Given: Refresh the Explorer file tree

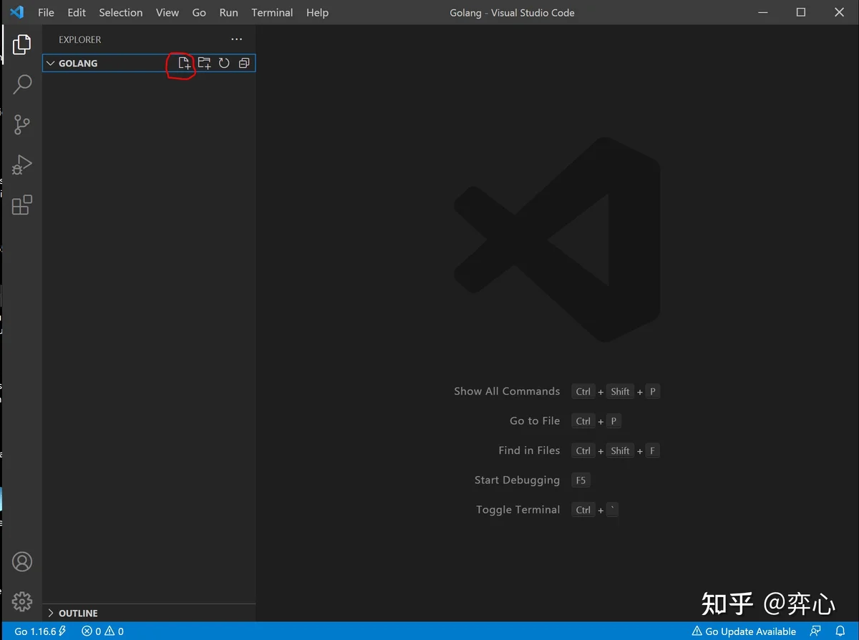Looking at the screenshot, I should point(224,63).
